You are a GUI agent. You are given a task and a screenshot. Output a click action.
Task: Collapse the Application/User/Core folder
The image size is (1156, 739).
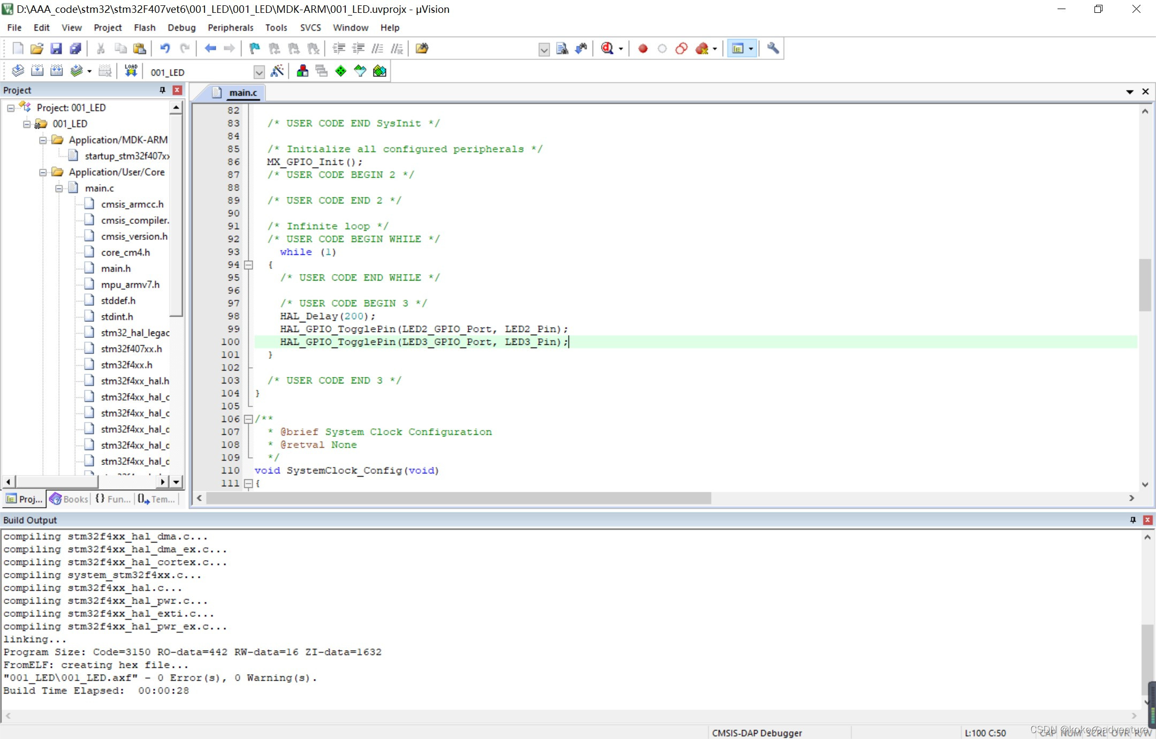point(43,172)
